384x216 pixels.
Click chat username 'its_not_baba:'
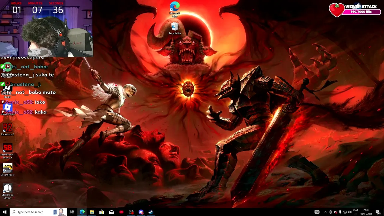[29, 67]
